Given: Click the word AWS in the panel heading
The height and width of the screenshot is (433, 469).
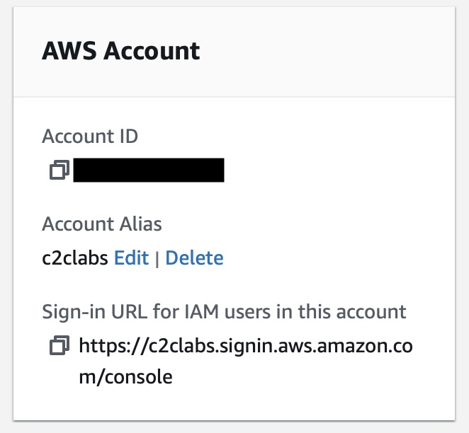Looking at the screenshot, I should pyautogui.click(x=65, y=51).
